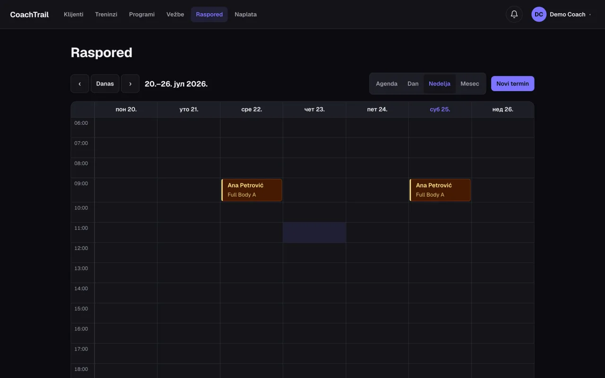Click the date range 20.–26. јул 2026.
Screen dimensions: 605x378
[176, 84]
